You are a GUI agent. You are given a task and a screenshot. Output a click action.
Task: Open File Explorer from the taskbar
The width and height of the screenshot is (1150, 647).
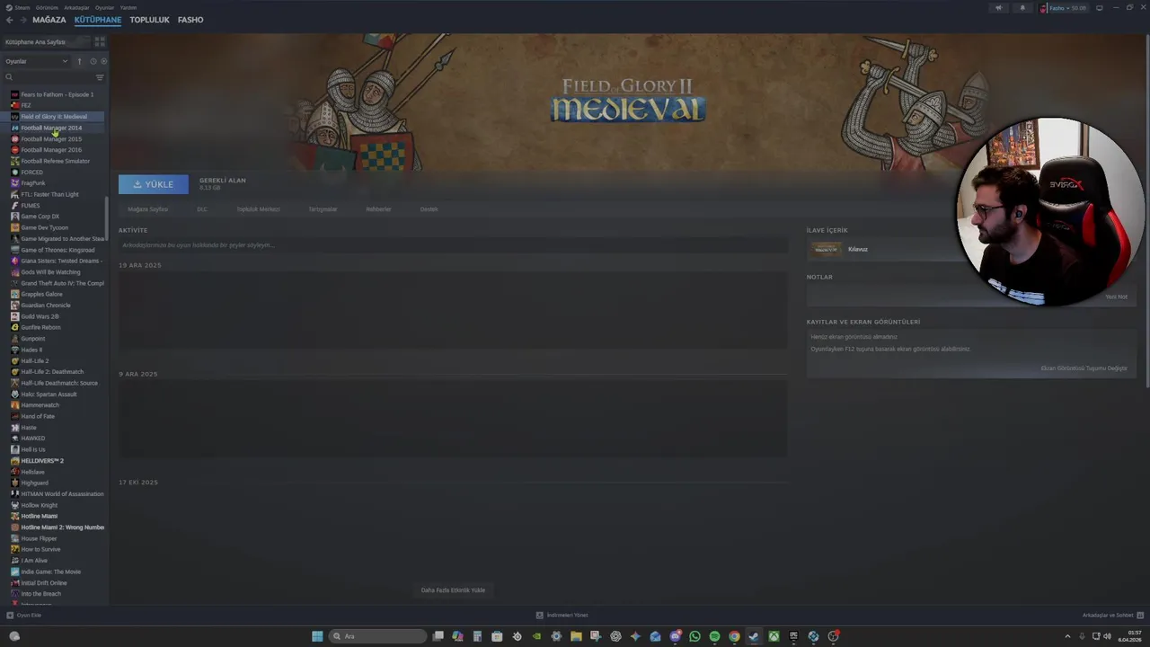click(576, 636)
